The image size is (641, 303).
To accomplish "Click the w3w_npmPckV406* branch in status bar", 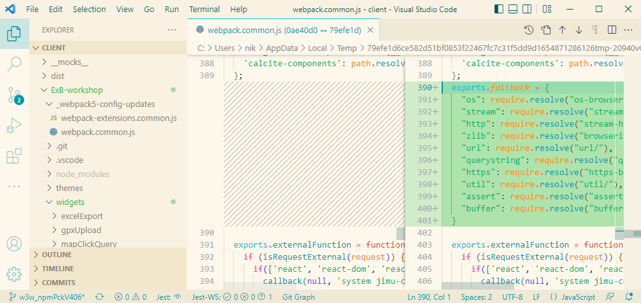I will (x=47, y=297).
